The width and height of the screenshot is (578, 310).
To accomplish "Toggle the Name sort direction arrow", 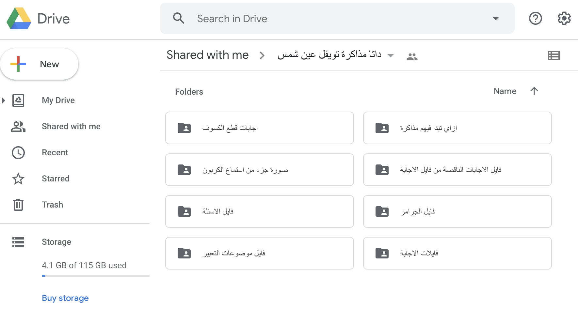I will click(x=534, y=91).
